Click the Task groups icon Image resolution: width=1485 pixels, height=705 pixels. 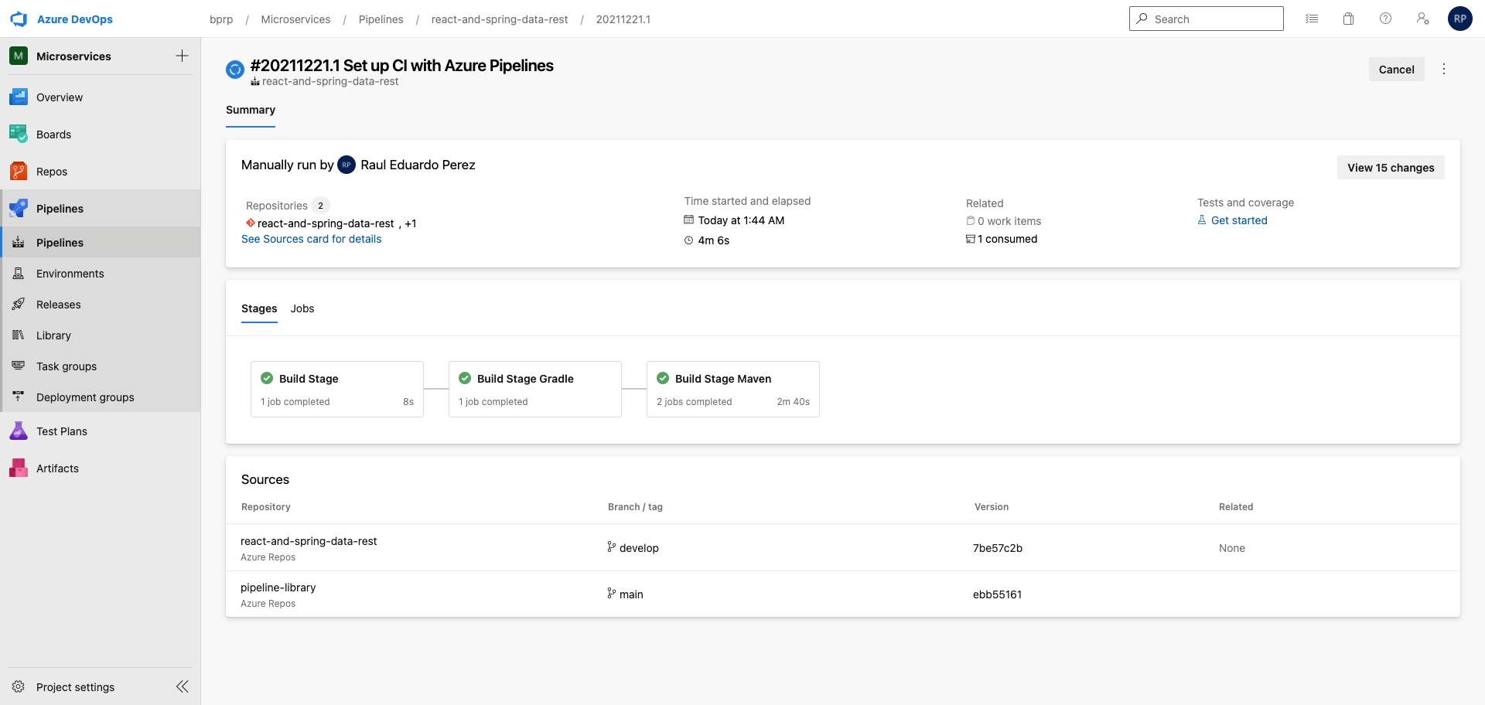(19, 366)
